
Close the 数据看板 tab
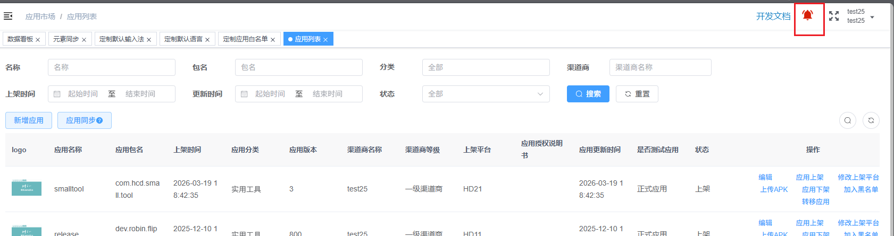38,40
